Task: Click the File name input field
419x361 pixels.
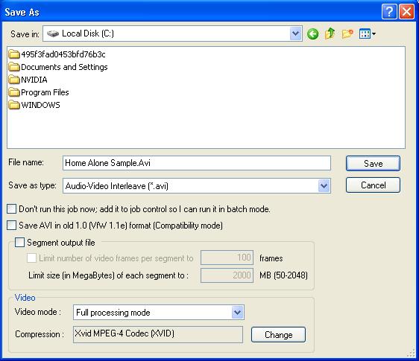Action: click(x=197, y=163)
